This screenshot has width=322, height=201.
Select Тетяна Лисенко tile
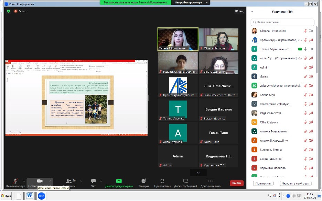click(178, 109)
